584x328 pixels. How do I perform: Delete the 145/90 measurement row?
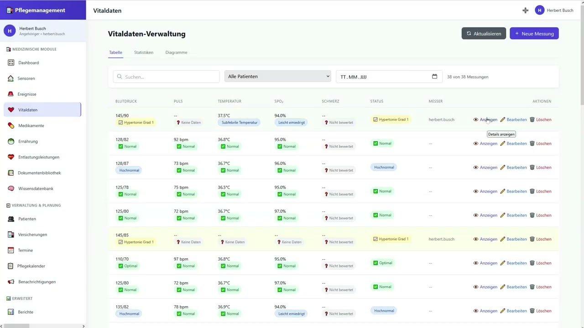[540, 120]
